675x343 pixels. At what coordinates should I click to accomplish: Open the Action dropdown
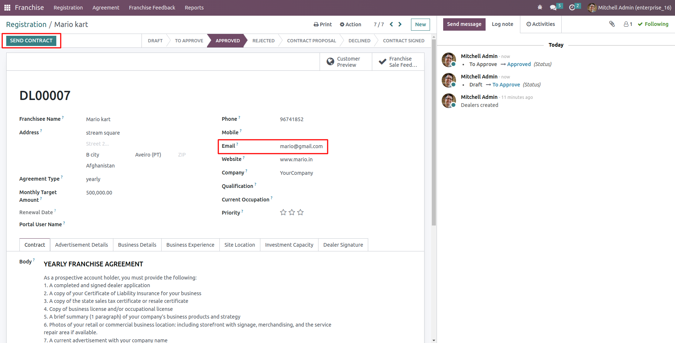(350, 24)
